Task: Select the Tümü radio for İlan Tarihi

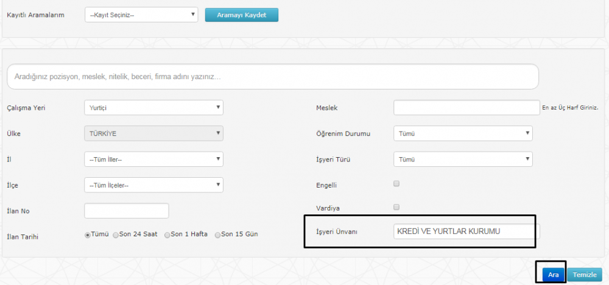Action: coord(88,234)
